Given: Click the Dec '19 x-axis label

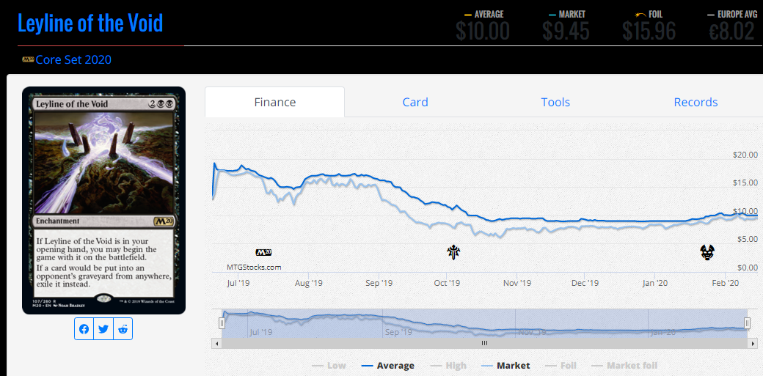Looking at the screenshot, I should tap(585, 283).
